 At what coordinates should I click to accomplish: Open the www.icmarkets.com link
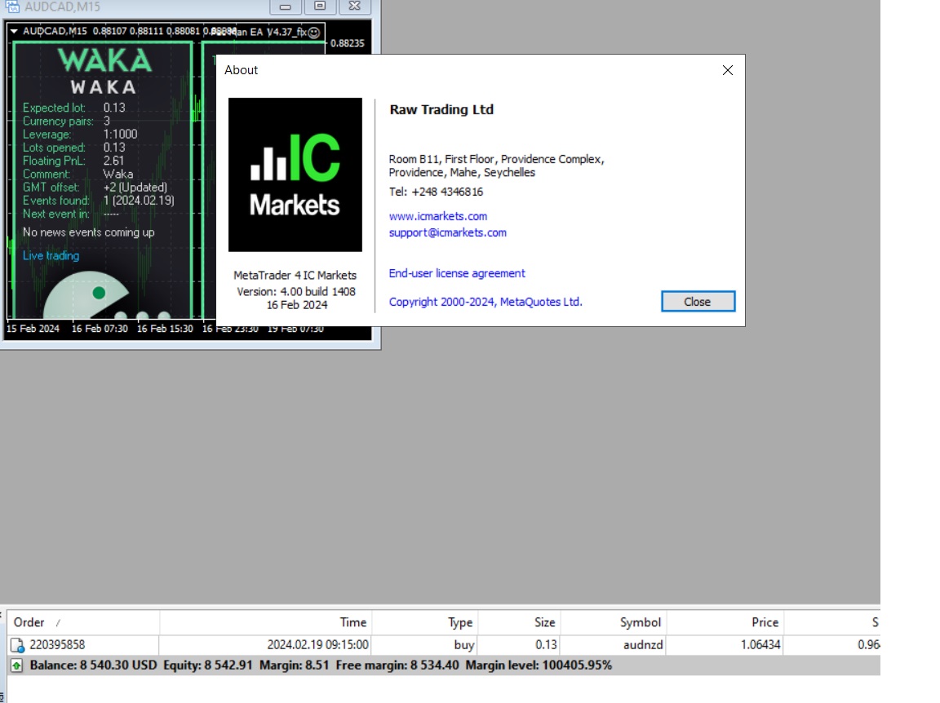pyautogui.click(x=437, y=216)
